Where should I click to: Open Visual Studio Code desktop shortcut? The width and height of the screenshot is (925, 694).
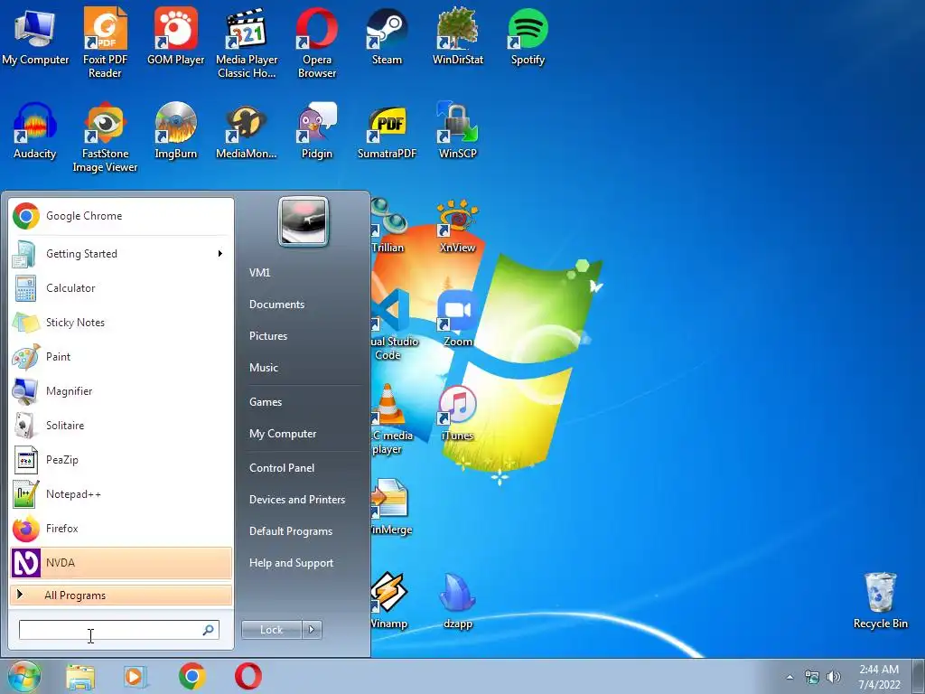pos(394,324)
